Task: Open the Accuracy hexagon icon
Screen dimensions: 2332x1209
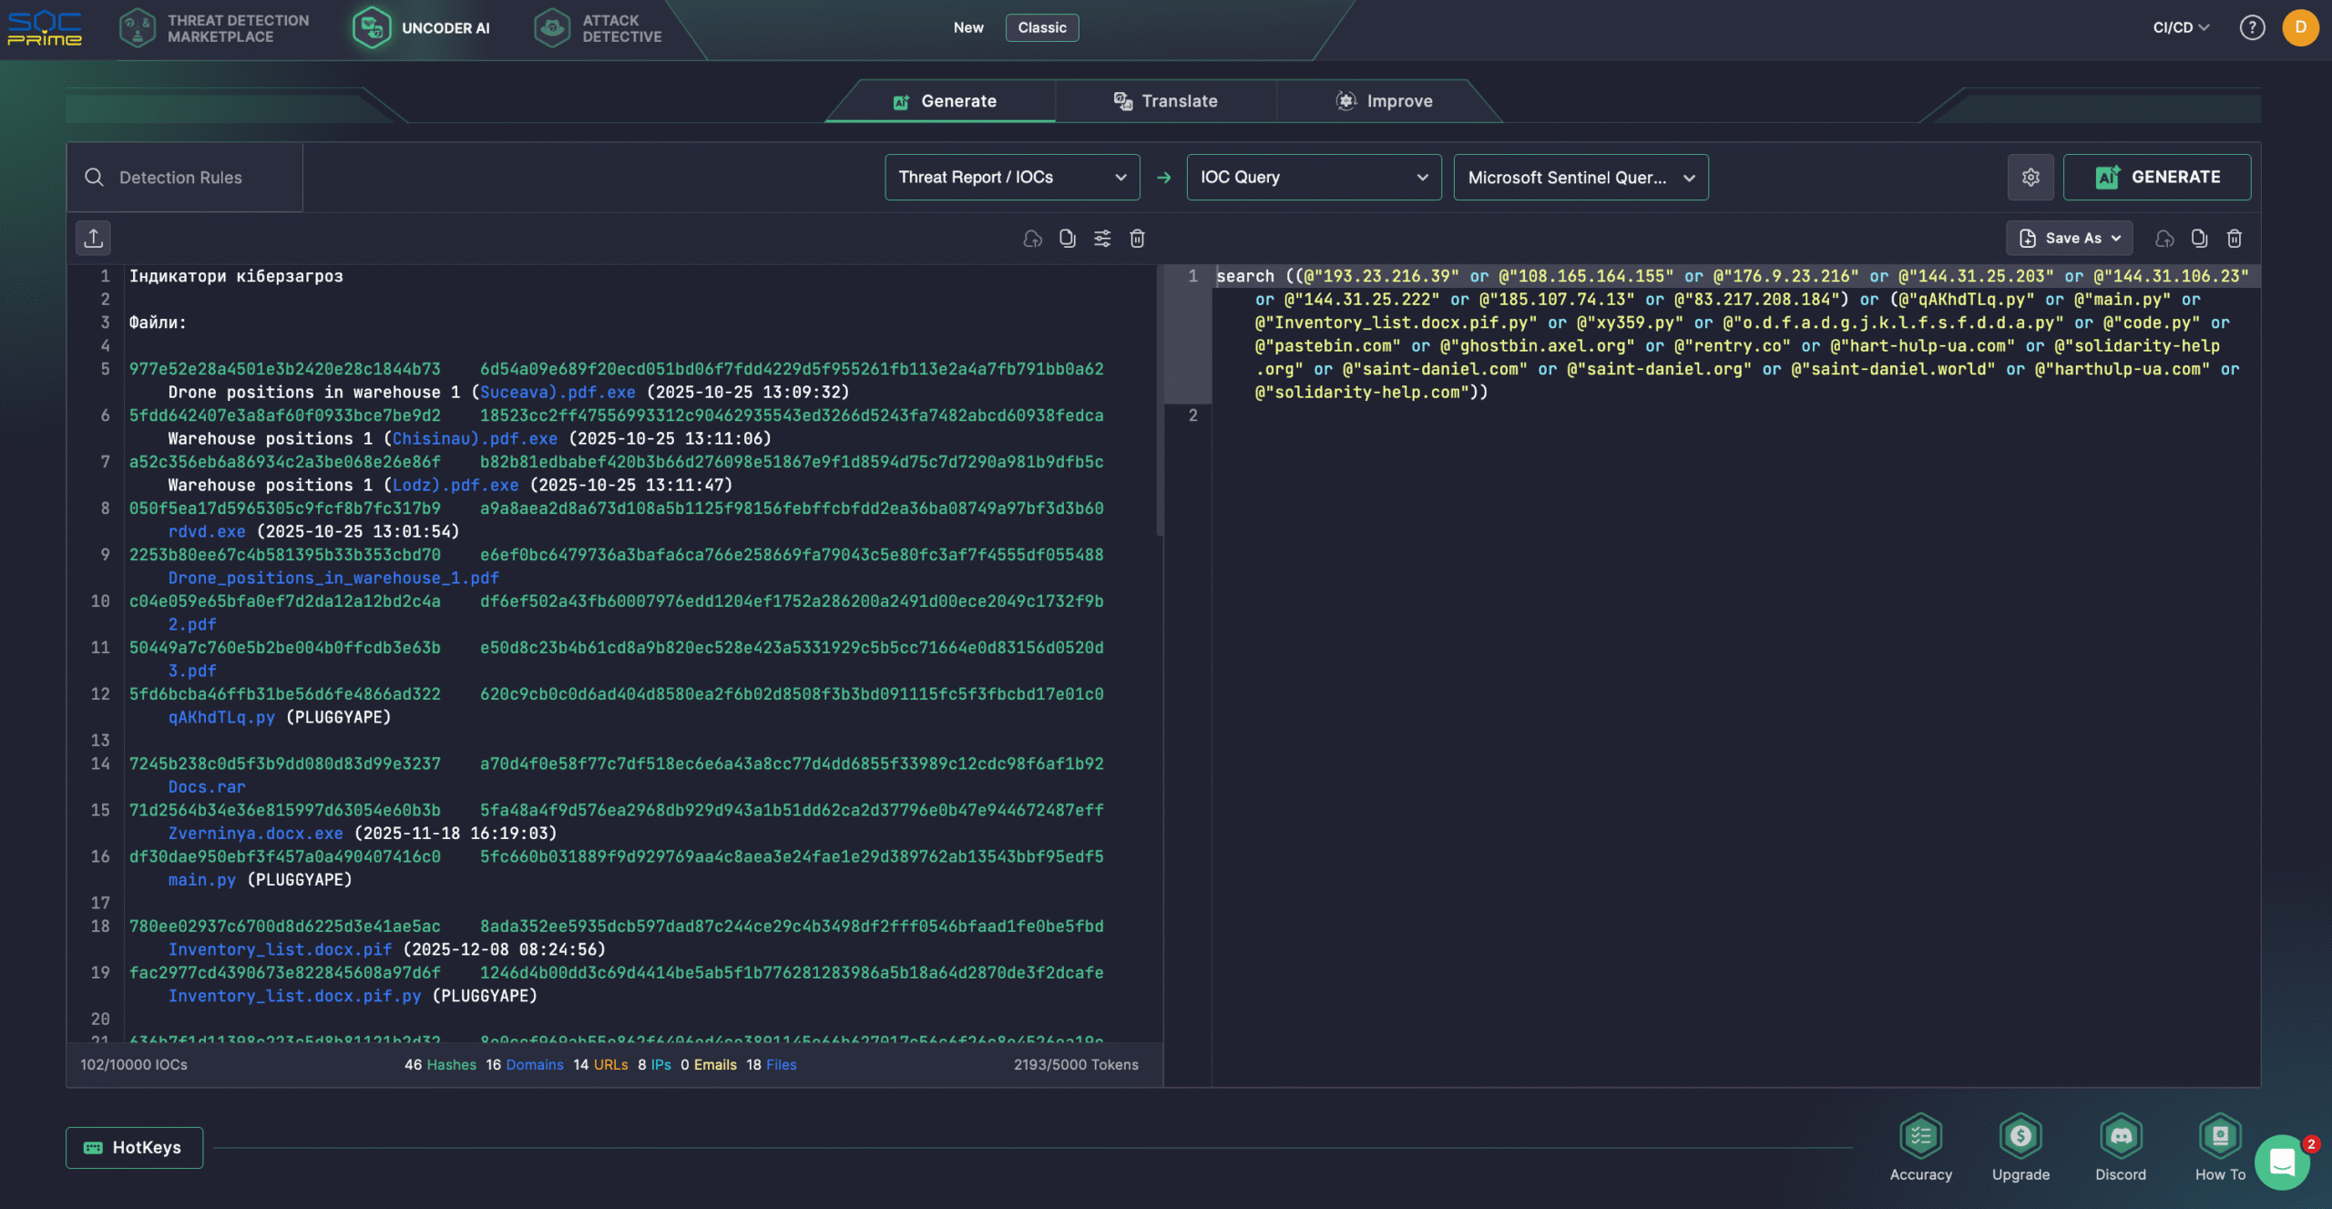Action: click(x=1920, y=1135)
